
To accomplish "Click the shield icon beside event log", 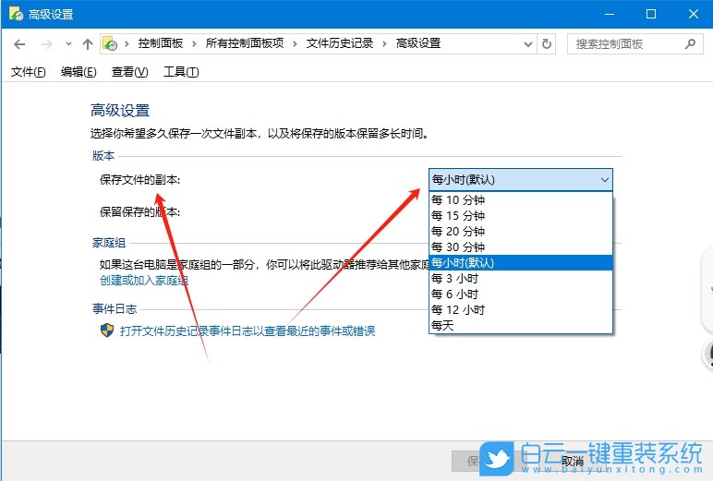I will click(107, 331).
